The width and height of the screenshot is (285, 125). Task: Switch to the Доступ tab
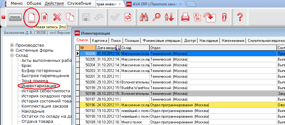tap(190, 41)
